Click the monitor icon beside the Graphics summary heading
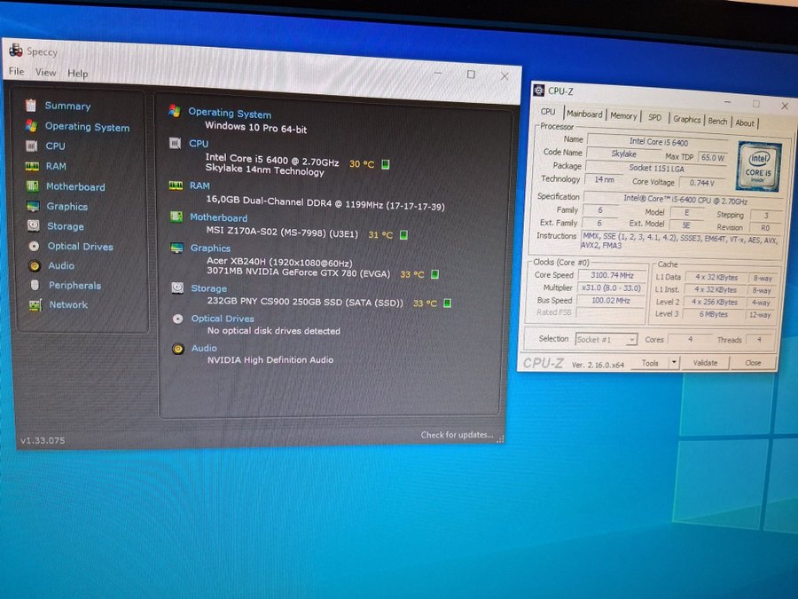The height and width of the screenshot is (599, 798). pos(176,248)
